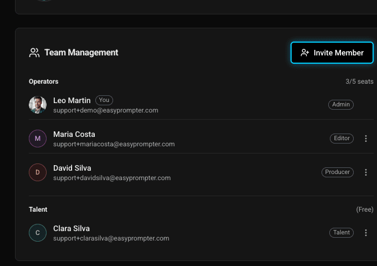Click Leo Martin's email address

[x=105, y=110]
